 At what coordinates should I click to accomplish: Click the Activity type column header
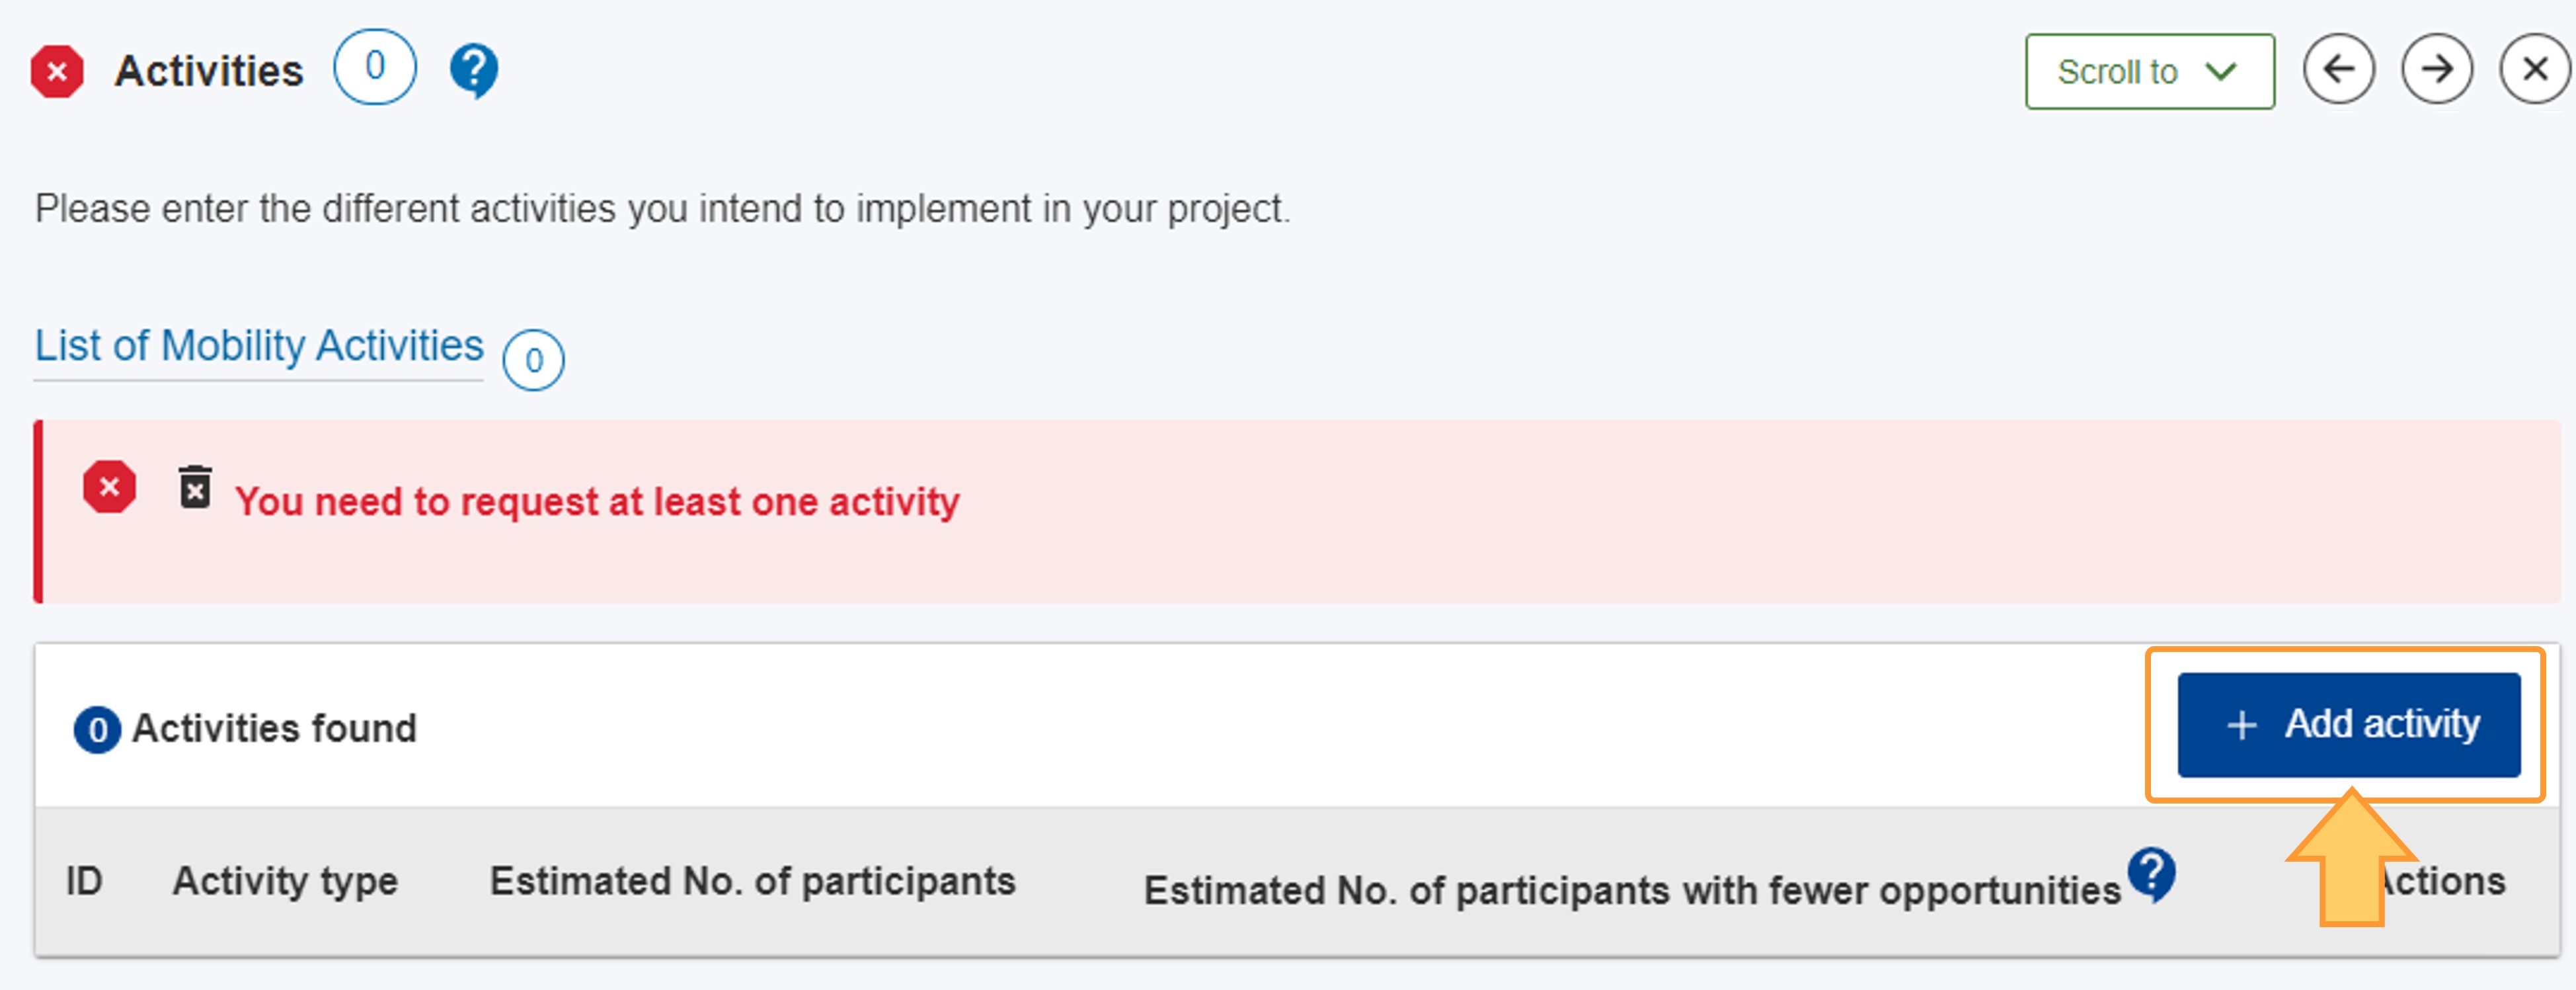(285, 881)
